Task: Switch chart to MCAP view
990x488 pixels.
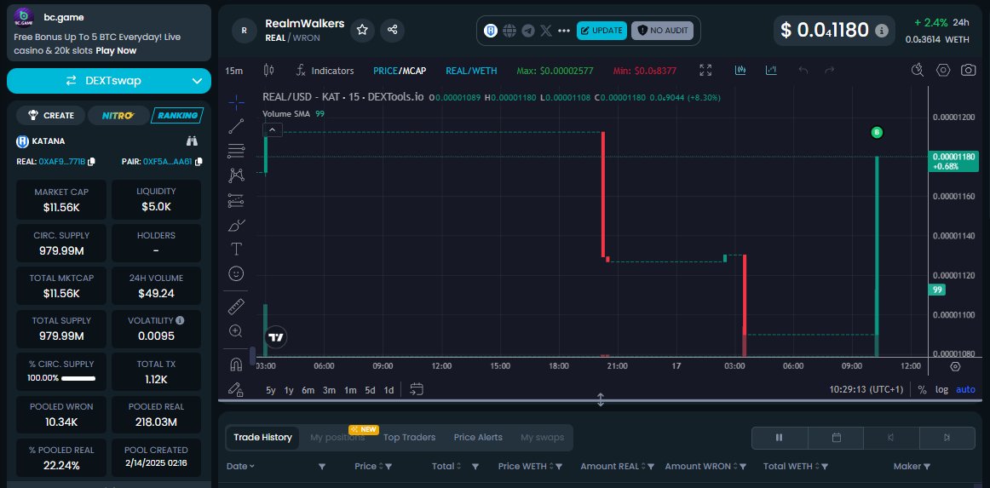Action: click(x=413, y=71)
